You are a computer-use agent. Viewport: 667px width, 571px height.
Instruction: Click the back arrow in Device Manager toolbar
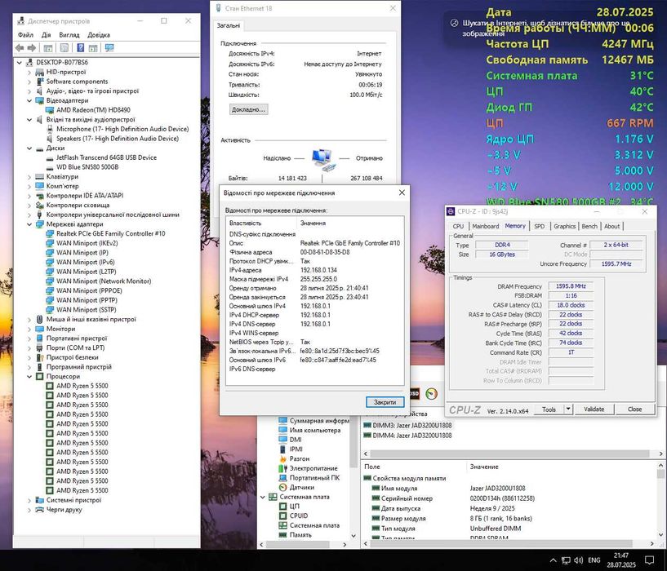point(20,47)
